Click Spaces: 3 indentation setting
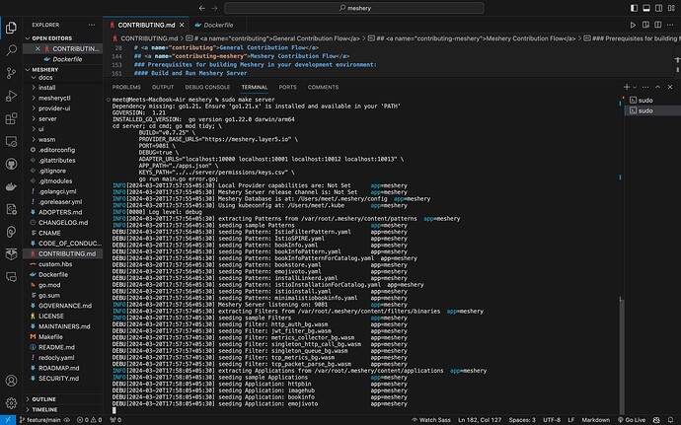This screenshot has width=681, height=425. [x=522, y=420]
